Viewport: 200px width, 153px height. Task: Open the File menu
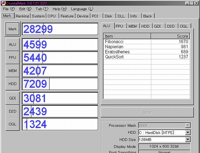pos(9,9)
